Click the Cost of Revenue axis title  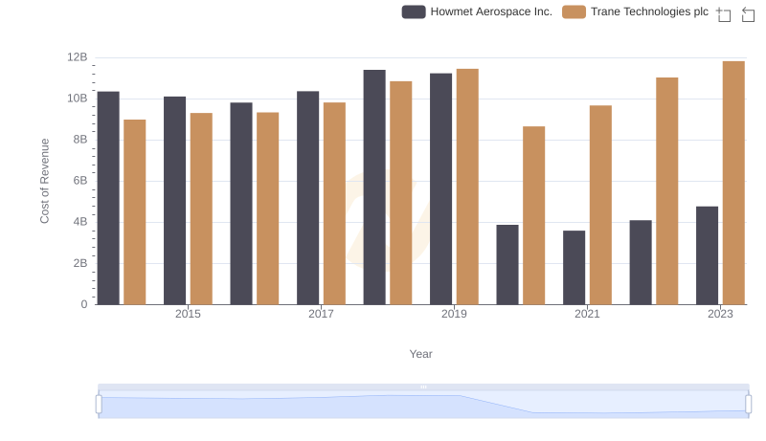(x=44, y=181)
